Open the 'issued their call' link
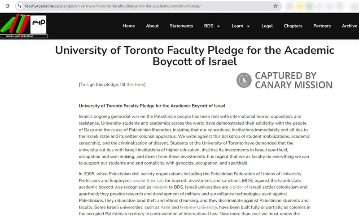 (148, 180)
